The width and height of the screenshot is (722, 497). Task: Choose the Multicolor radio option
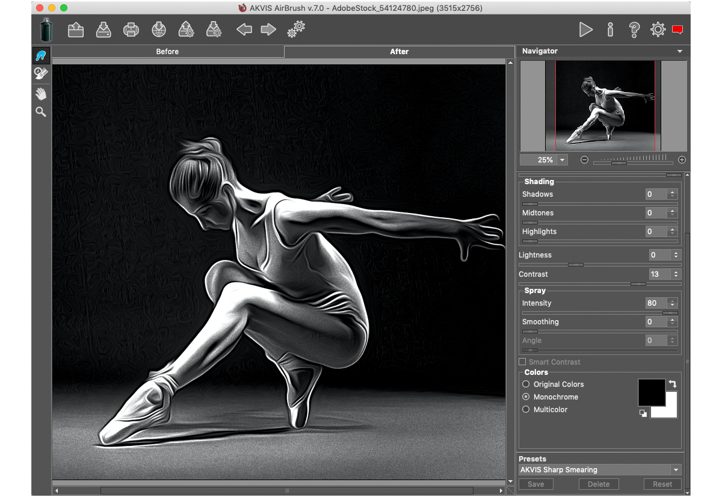tap(526, 409)
